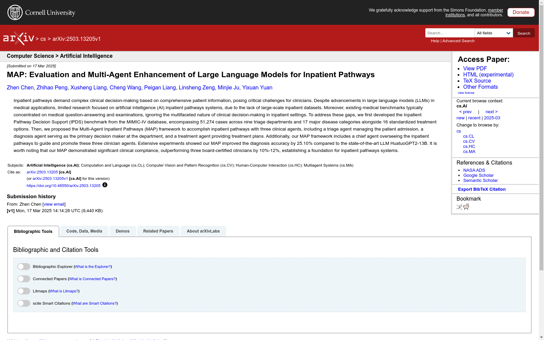Image resolution: width=544 pixels, height=340 pixels.
Task: Click the Cornell University logo
Action: [41, 13]
